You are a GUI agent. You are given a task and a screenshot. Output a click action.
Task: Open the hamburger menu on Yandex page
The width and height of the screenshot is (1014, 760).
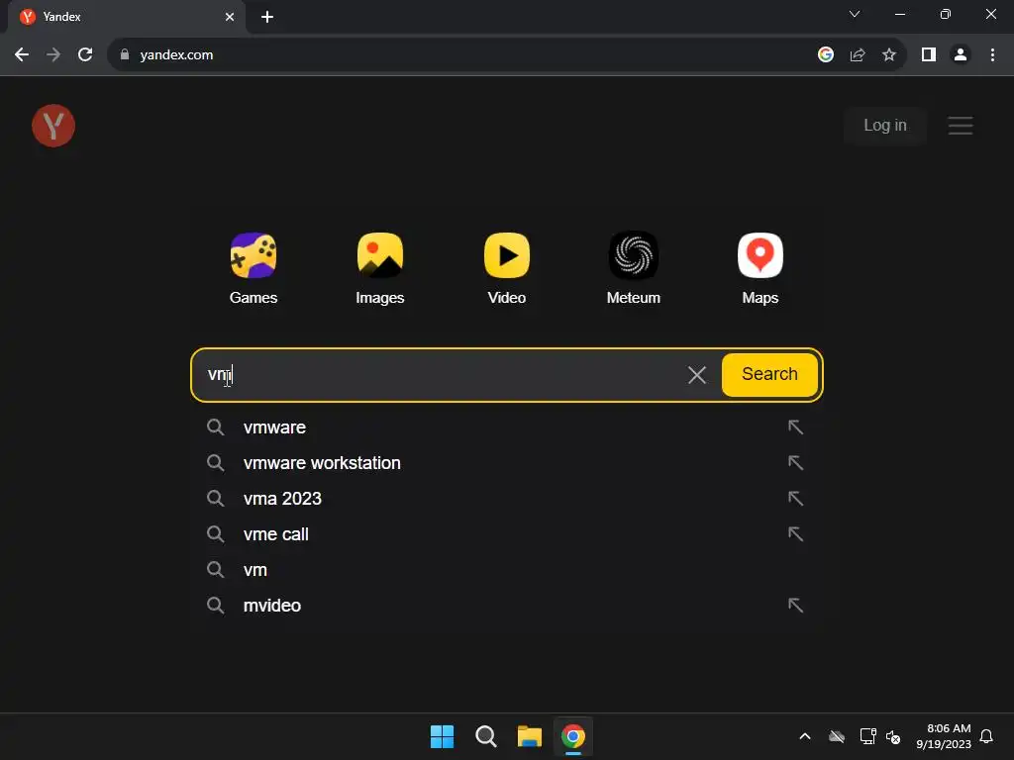click(961, 126)
